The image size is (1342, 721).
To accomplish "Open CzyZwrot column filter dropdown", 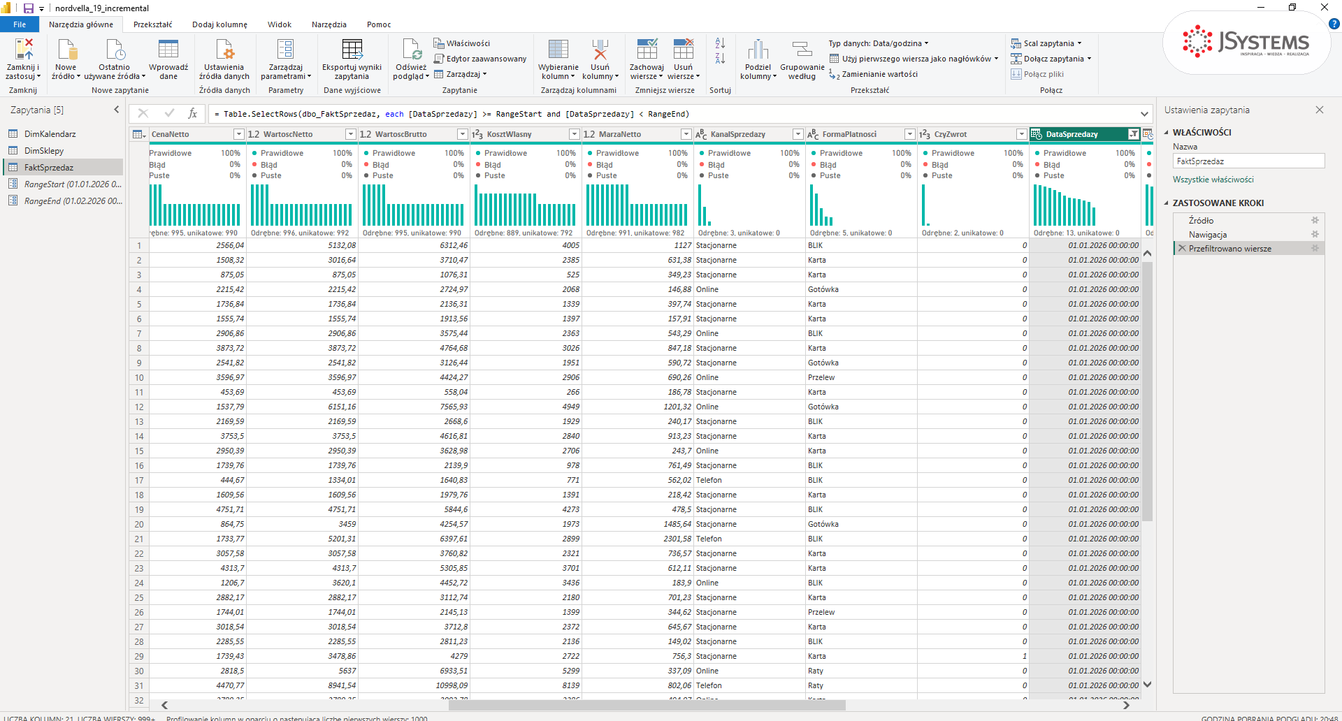I will pyautogui.click(x=1021, y=134).
